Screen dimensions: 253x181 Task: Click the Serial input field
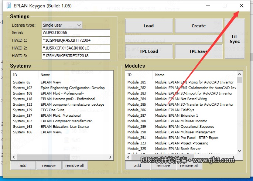click(x=76, y=33)
